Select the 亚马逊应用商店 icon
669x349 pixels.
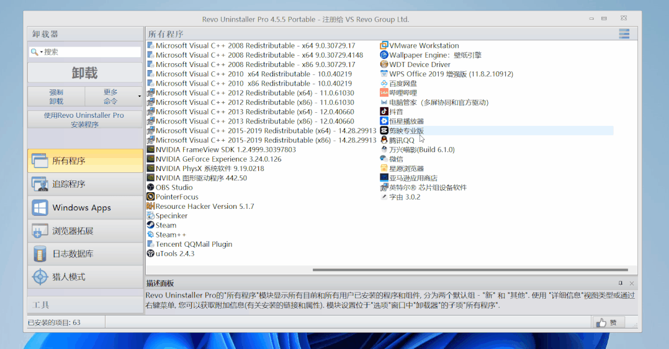384,178
